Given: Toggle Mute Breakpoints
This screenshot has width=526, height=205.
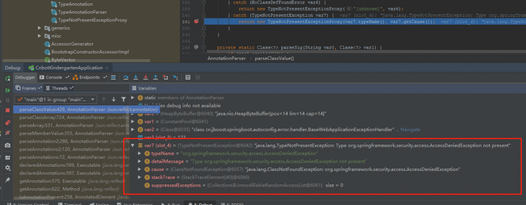Looking at the screenshot, I should (7, 133).
